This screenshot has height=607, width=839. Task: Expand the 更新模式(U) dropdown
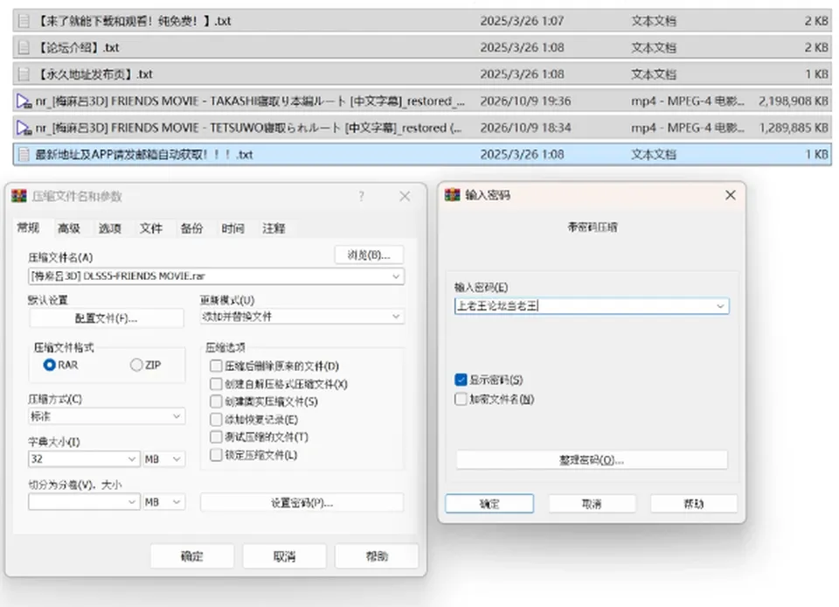pyautogui.click(x=396, y=317)
